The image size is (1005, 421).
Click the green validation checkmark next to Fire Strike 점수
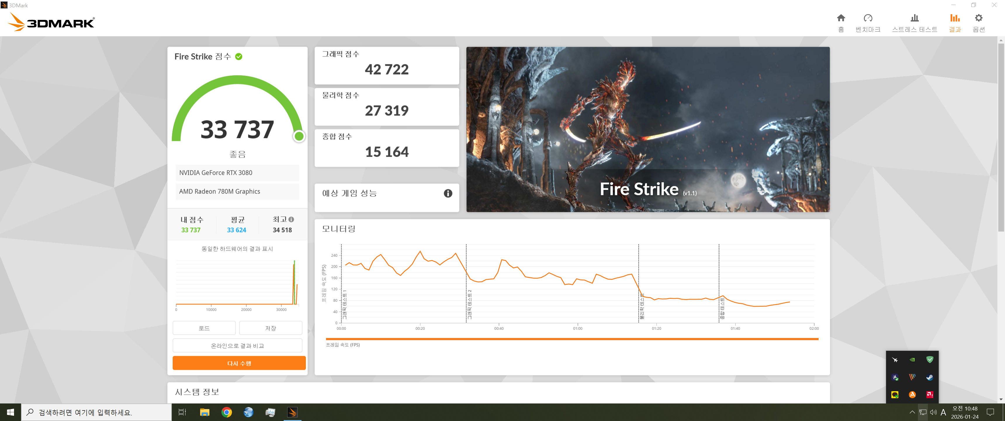(239, 57)
